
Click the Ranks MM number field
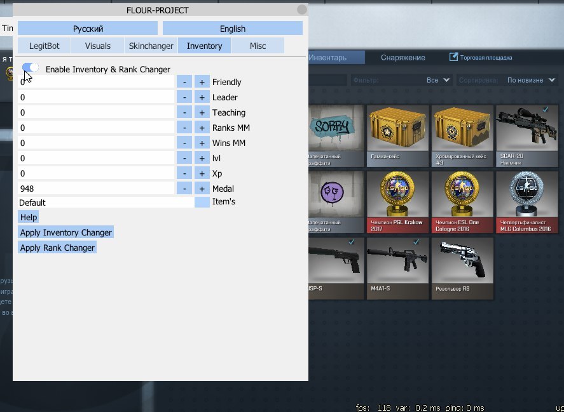click(x=96, y=128)
